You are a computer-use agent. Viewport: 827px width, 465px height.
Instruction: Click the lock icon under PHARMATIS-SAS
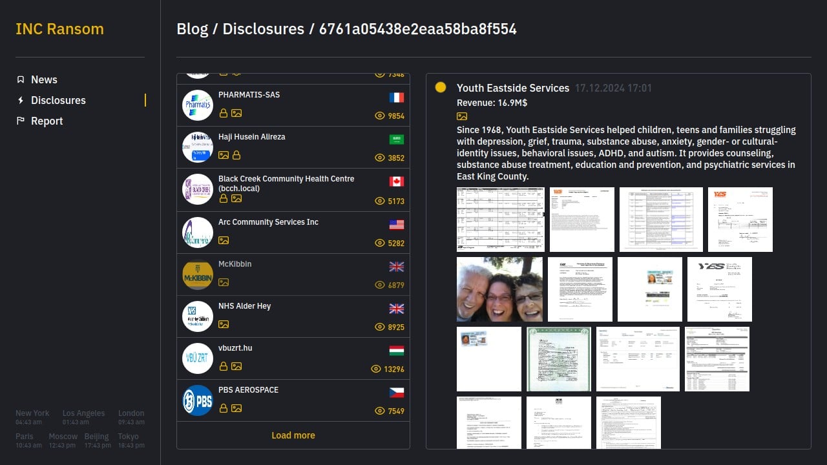pyautogui.click(x=223, y=113)
